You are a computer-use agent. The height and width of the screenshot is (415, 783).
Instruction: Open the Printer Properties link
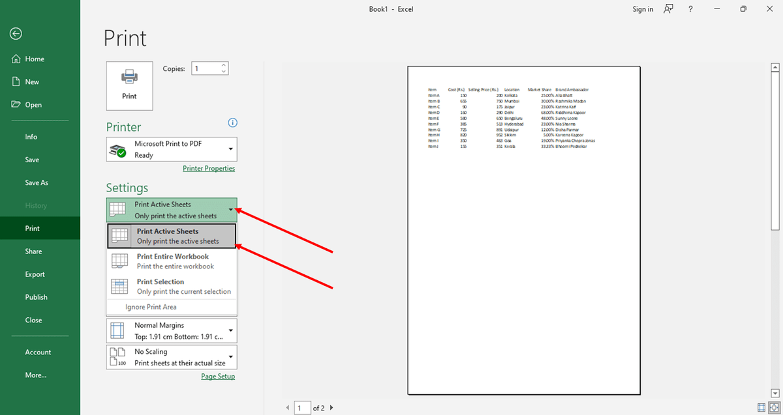pos(209,168)
